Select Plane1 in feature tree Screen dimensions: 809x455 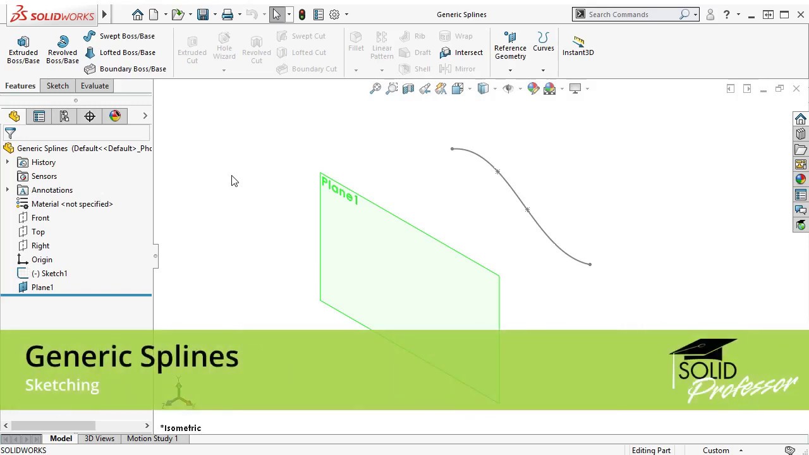[x=42, y=288]
